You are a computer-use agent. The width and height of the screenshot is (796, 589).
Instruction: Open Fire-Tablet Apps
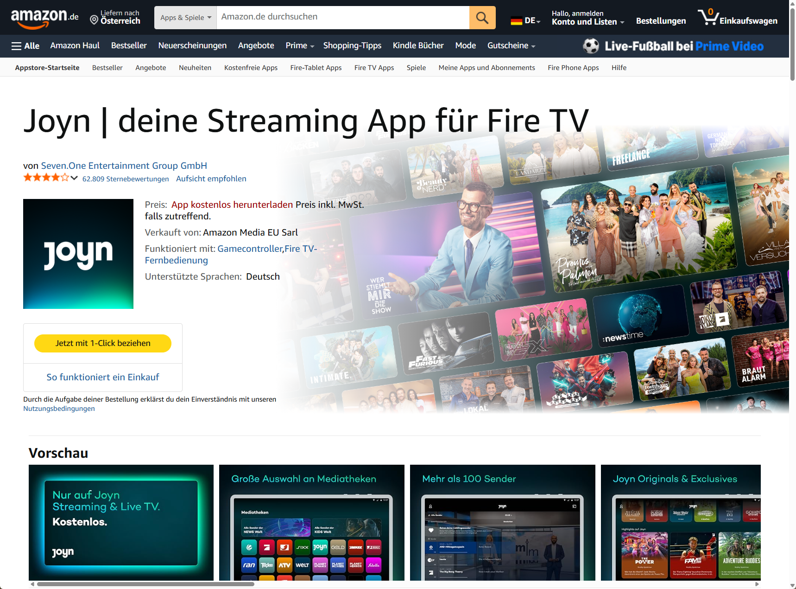316,68
